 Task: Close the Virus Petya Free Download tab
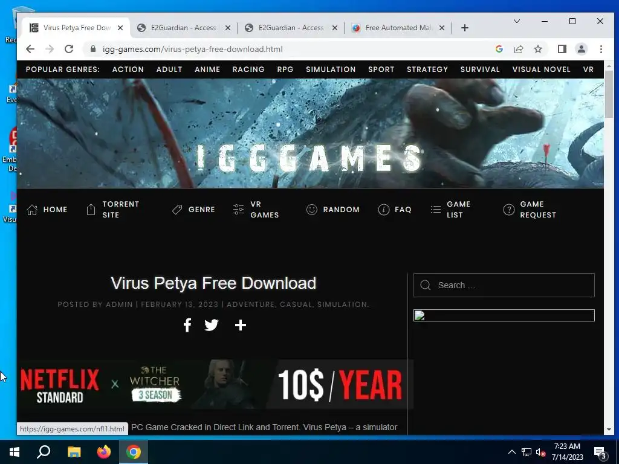coord(120,28)
